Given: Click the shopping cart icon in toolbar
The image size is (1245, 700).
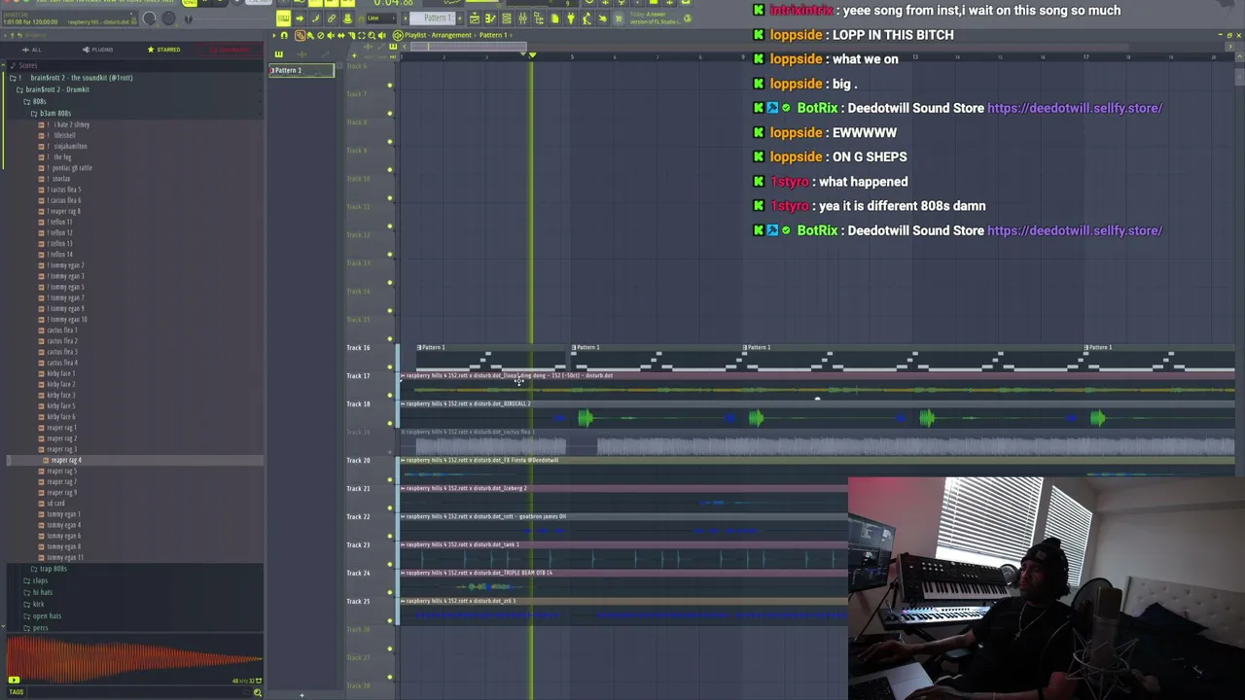Looking at the screenshot, I should coord(619,17).
